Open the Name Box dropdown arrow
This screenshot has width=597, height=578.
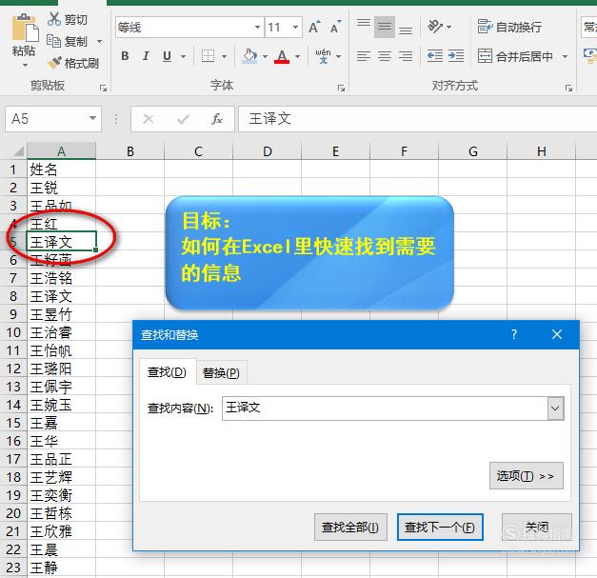(92, 118)
